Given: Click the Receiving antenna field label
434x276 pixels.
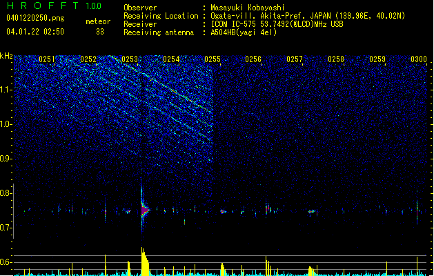Looking at the screenshot, I should coord(159,32).
